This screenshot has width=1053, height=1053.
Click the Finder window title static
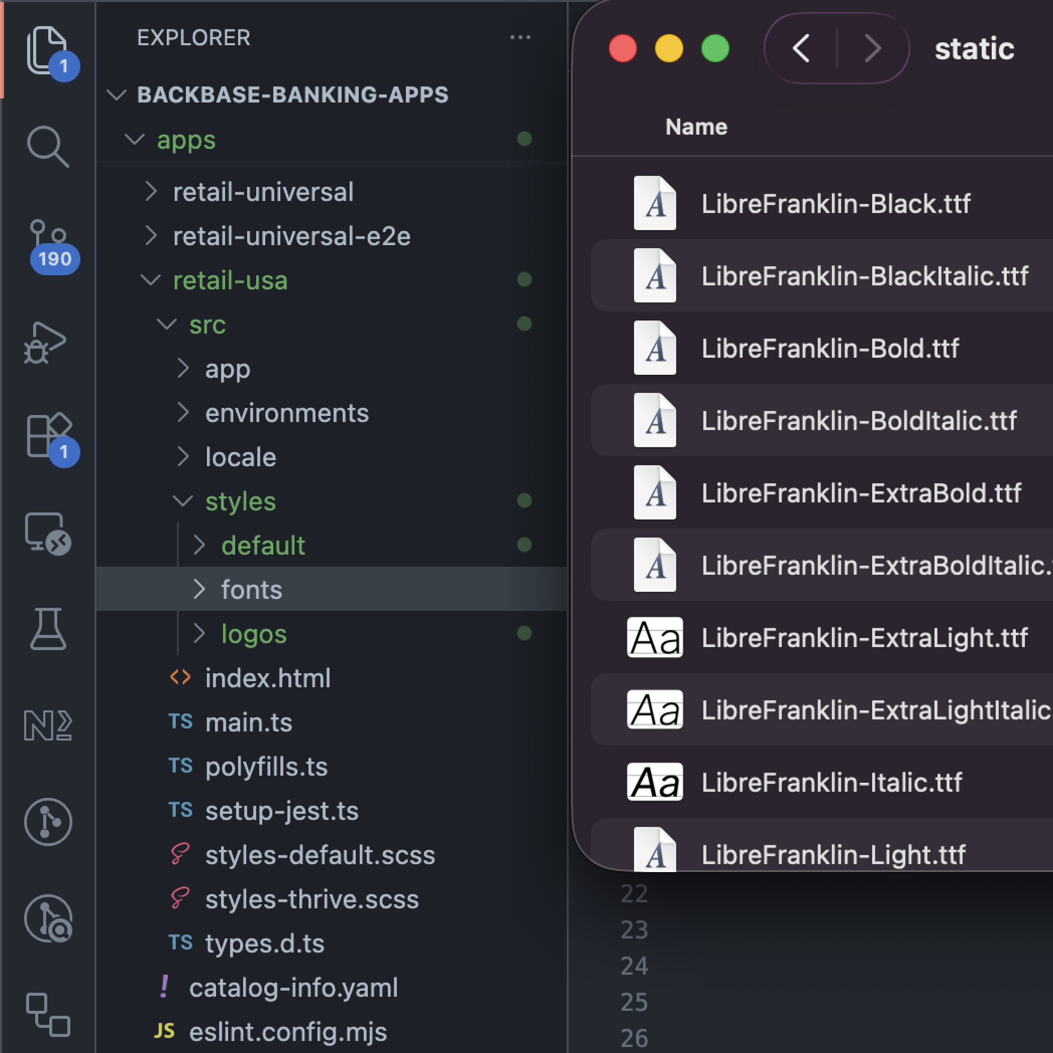pos(975,49)
